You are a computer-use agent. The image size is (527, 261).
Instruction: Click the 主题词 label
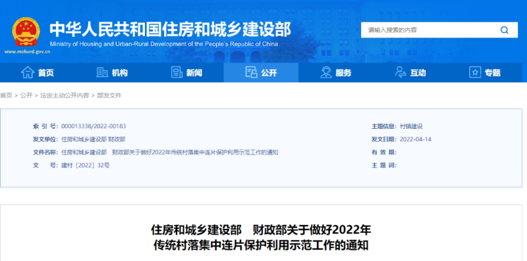pos(384,166)
